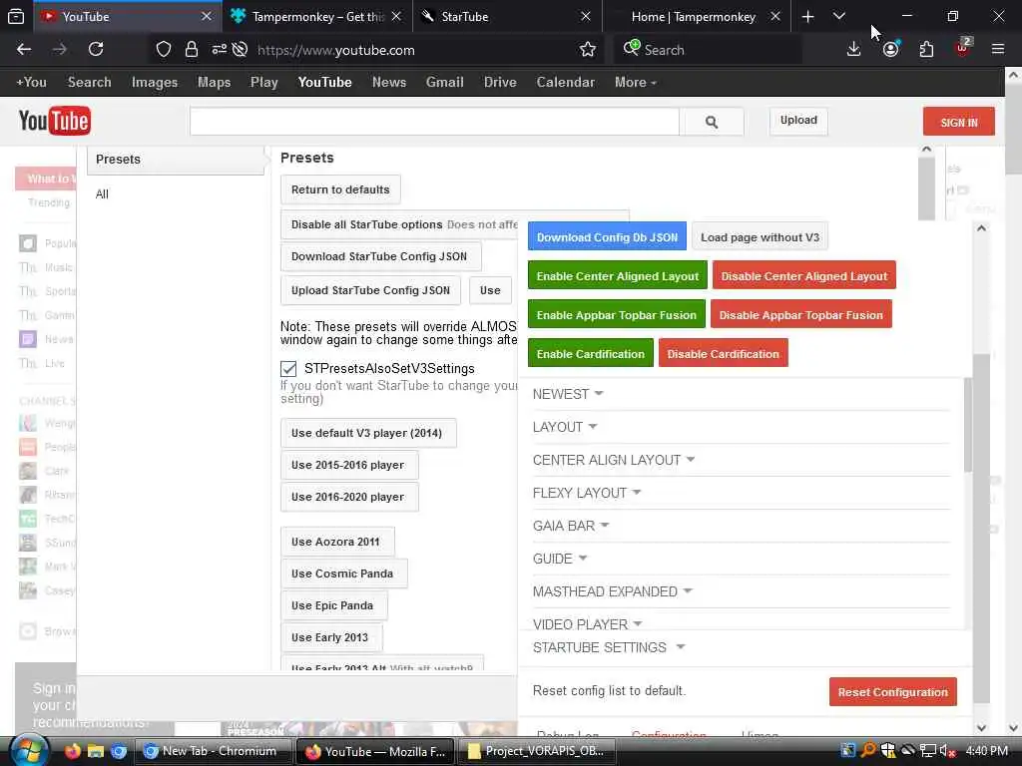Image resolution: width=1022 pixels, height=766 pixels.
Task: Click the site padlock icon
Action: 191,50
